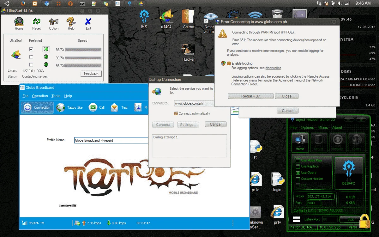Screen dimensions: 379x237
Task: Tick the second Preferred server checkbox
Action: 31,57
